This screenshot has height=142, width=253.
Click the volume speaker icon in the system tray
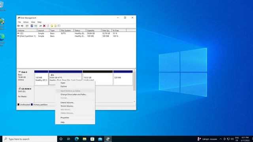[232, 139]
